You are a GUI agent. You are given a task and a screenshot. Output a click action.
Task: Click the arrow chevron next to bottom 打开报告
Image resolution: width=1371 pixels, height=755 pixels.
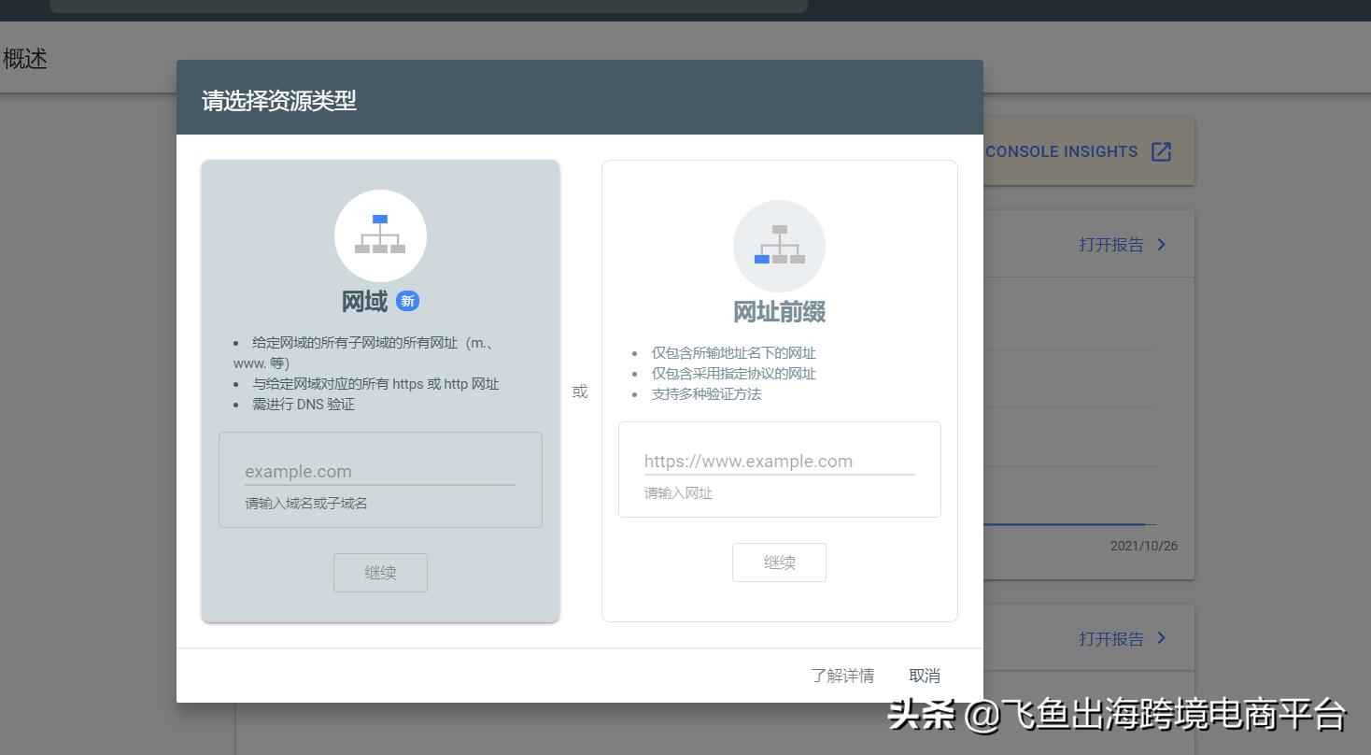click(x=1161, y=637)
